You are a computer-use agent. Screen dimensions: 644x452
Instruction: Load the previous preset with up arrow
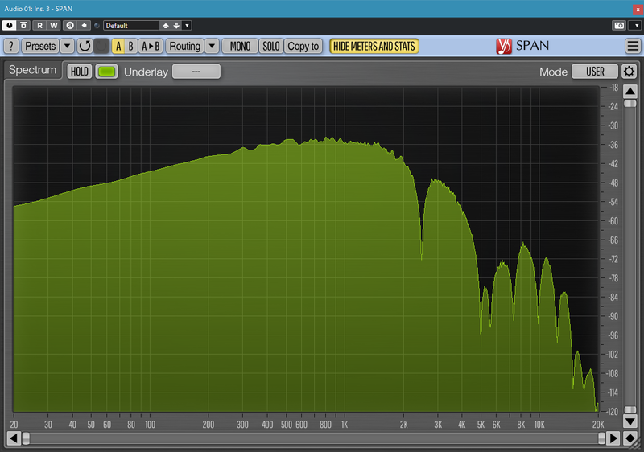point(166,26)
